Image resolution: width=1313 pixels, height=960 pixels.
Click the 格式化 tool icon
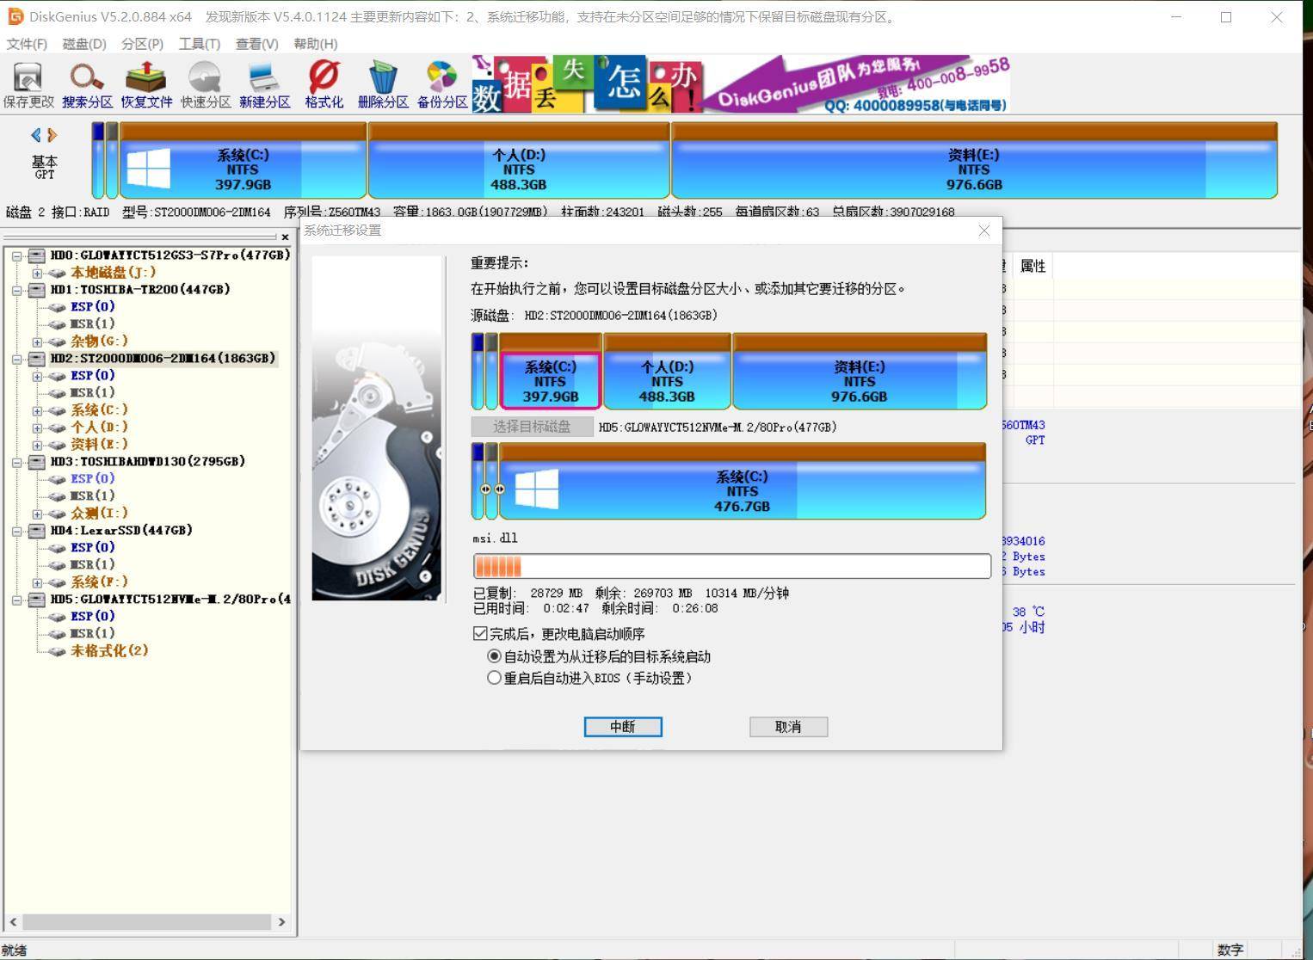(323, 82)
